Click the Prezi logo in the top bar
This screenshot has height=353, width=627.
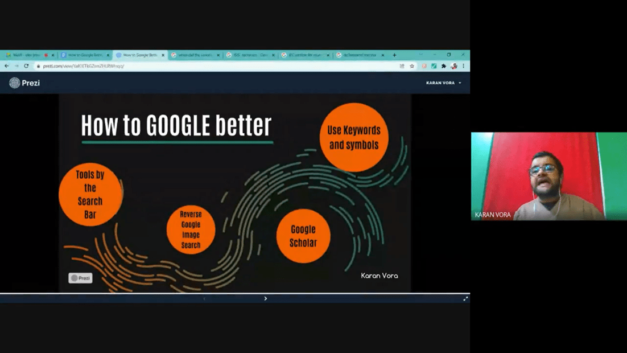click(23, 83)
